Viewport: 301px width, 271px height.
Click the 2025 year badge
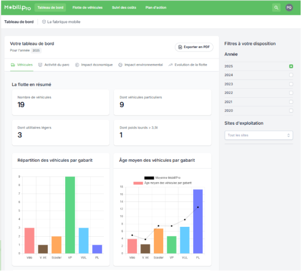point(36,50)
